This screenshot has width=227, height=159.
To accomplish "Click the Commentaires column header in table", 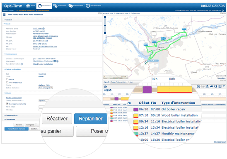I will [220, 105].
